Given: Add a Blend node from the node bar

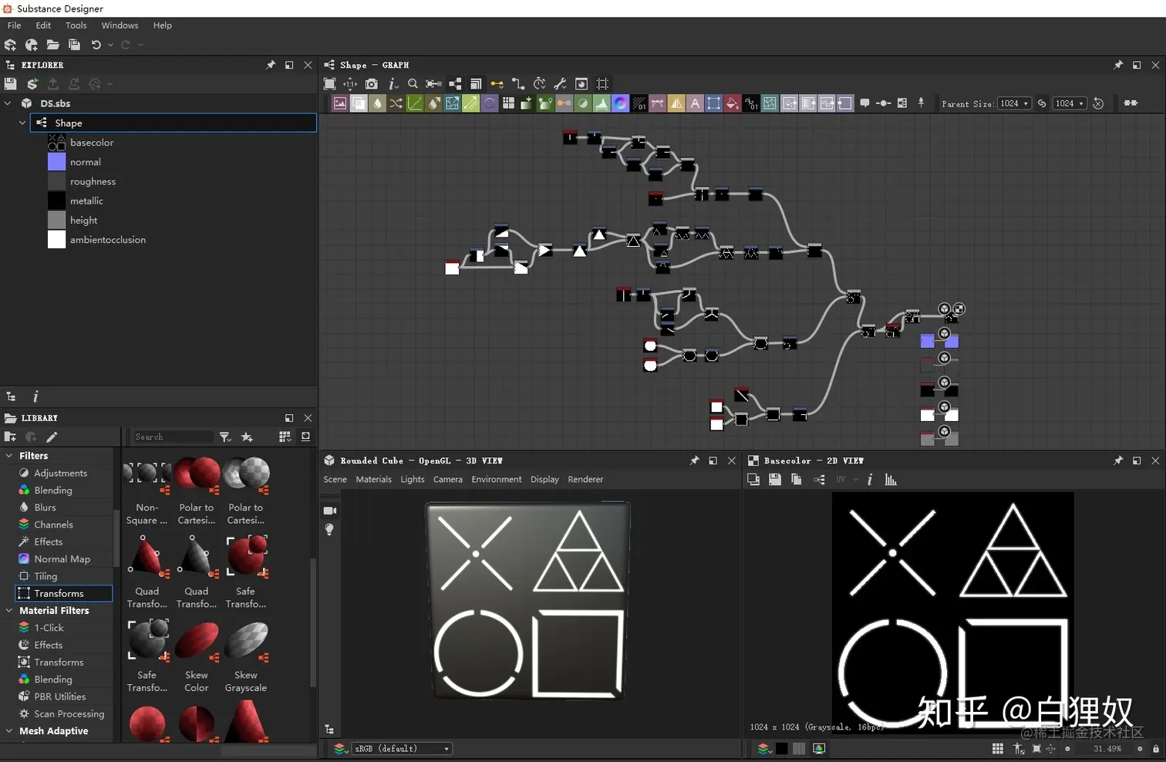Looking at the screenshot, I should (359, 103).
